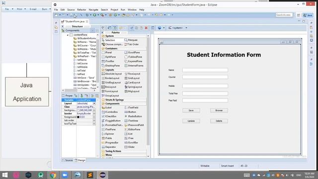318x179 pixels.
Task: Choose the Absolute layout palette item
Action: 112,74
